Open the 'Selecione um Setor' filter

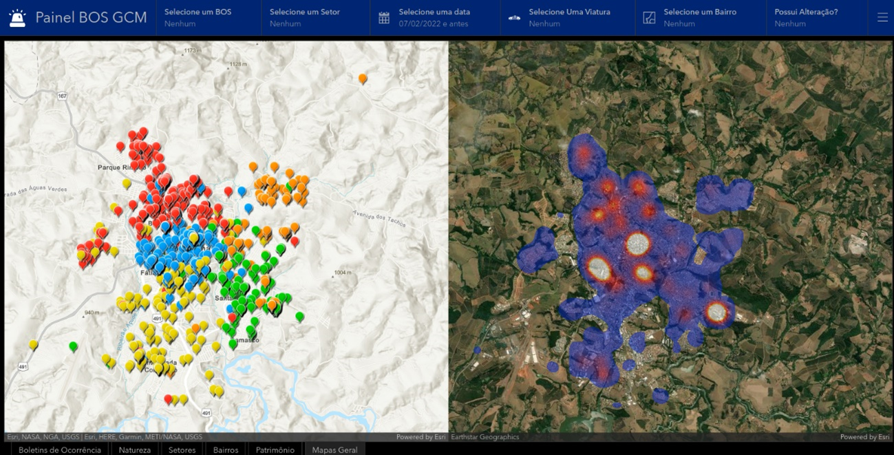[315, 18]
